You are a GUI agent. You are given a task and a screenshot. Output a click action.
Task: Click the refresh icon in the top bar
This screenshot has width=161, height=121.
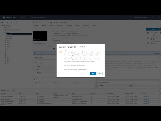pos(124,18)
